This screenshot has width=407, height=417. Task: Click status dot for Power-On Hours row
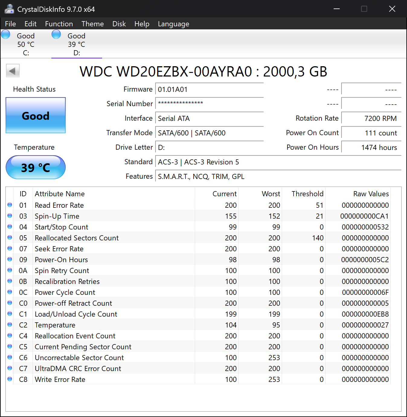[x=10, y=259]
